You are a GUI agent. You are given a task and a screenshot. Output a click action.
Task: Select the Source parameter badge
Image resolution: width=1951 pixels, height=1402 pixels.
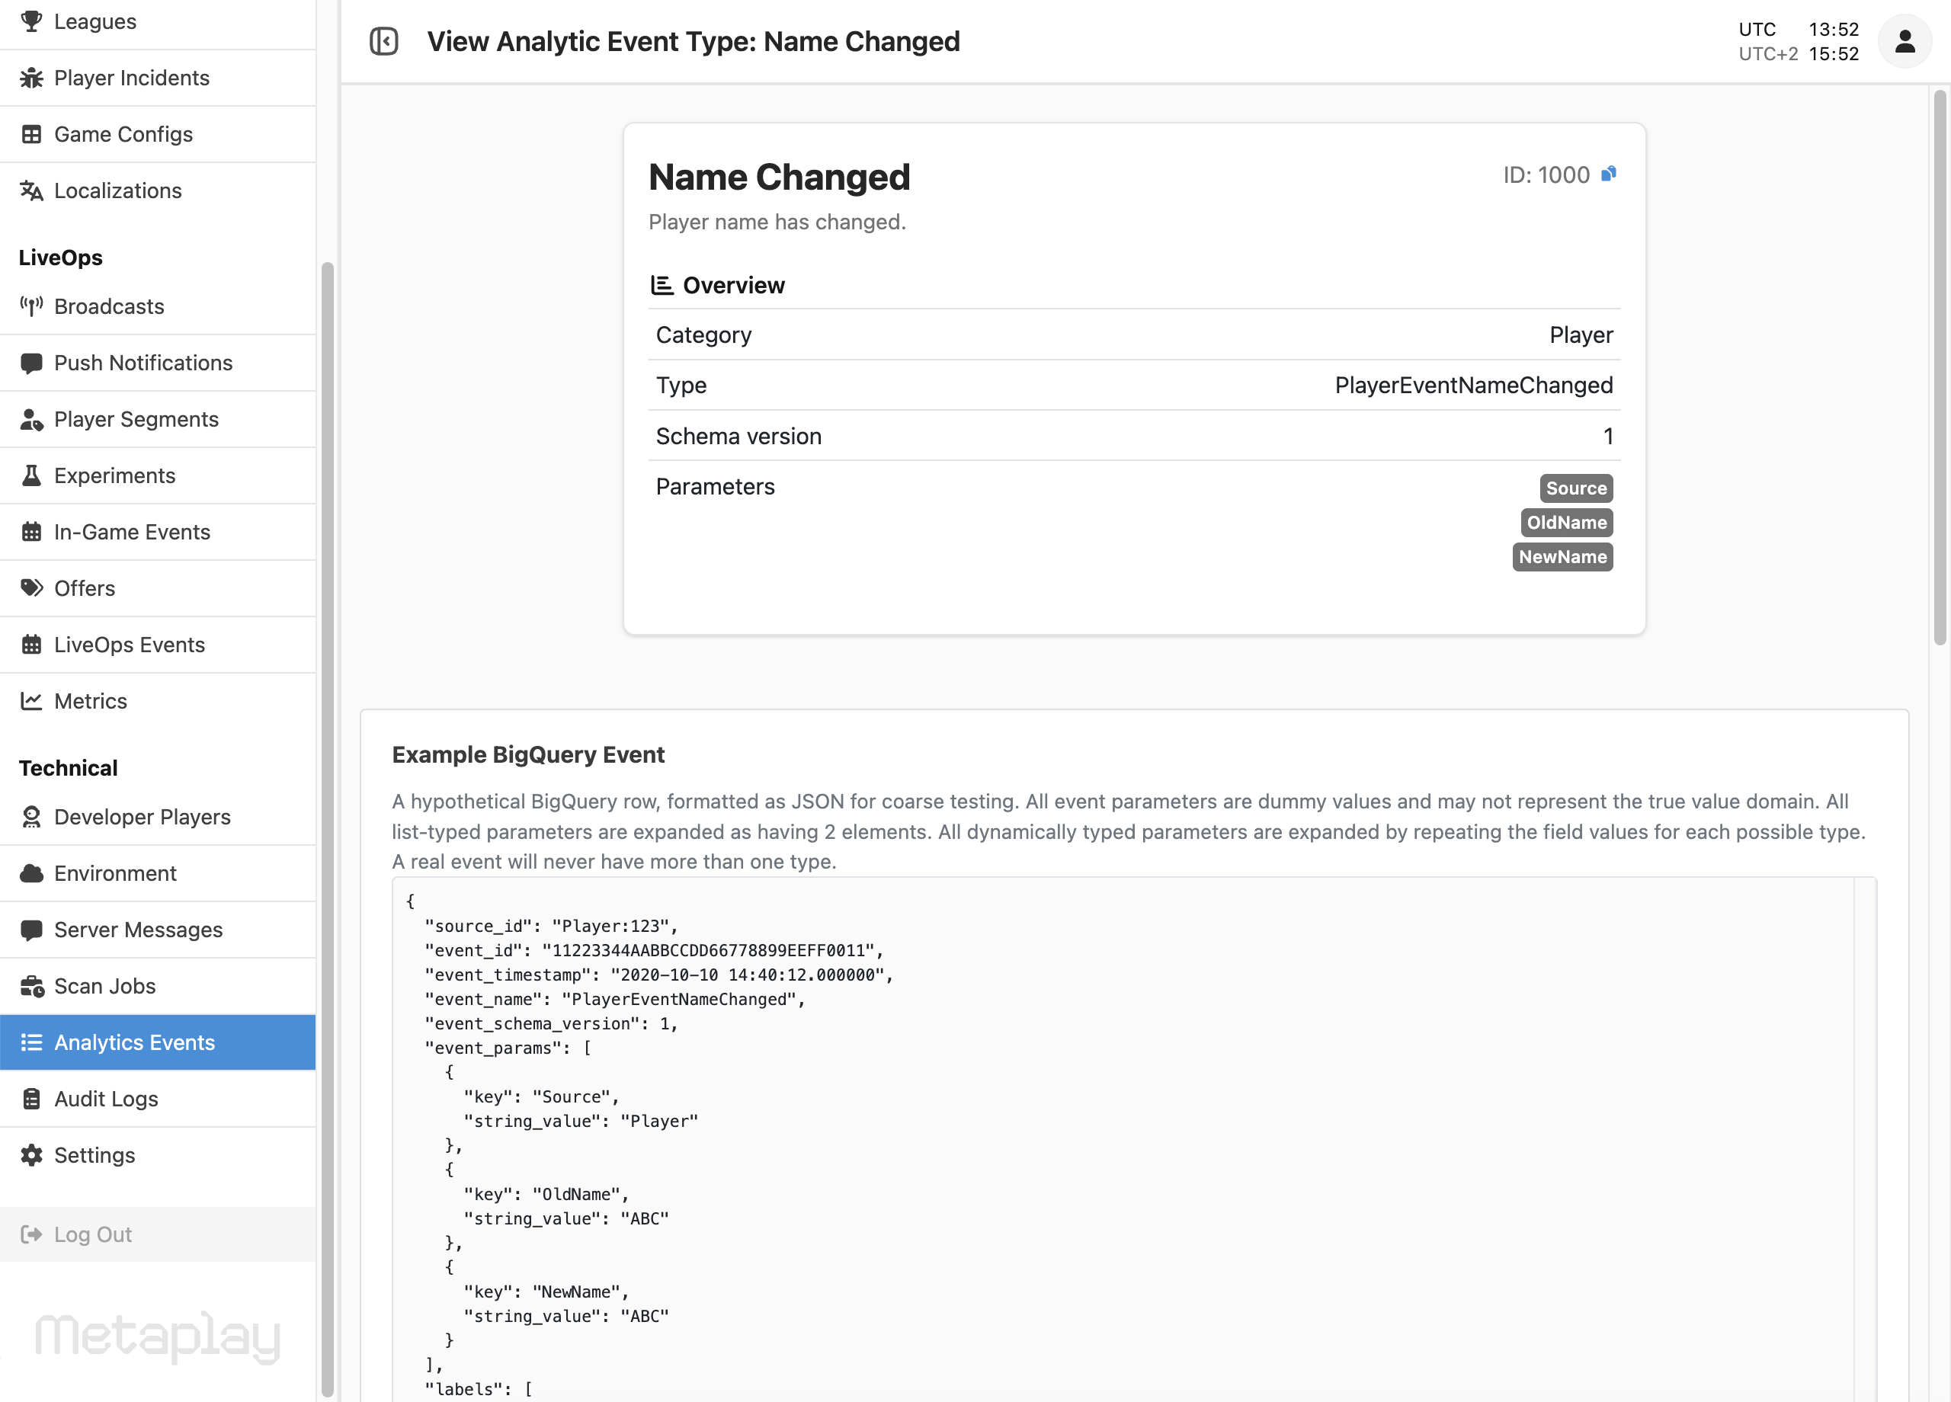(1575, 488)
